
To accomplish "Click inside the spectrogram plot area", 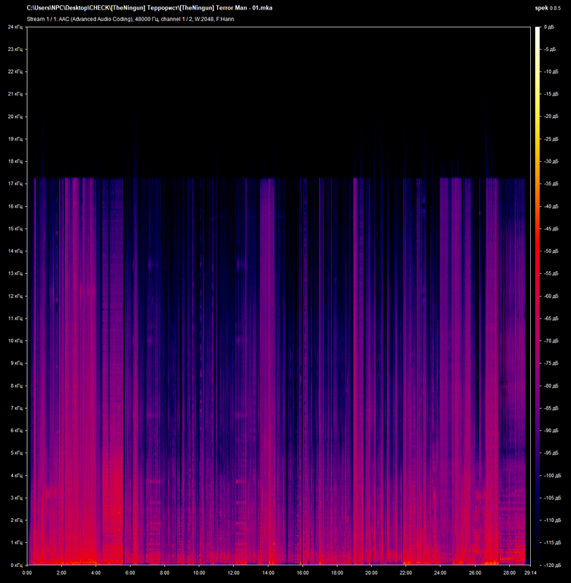I will [279, 296].
